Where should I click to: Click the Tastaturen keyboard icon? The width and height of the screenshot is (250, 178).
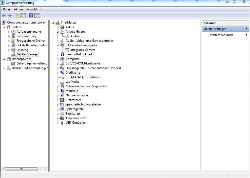click(x=62, y=114)
